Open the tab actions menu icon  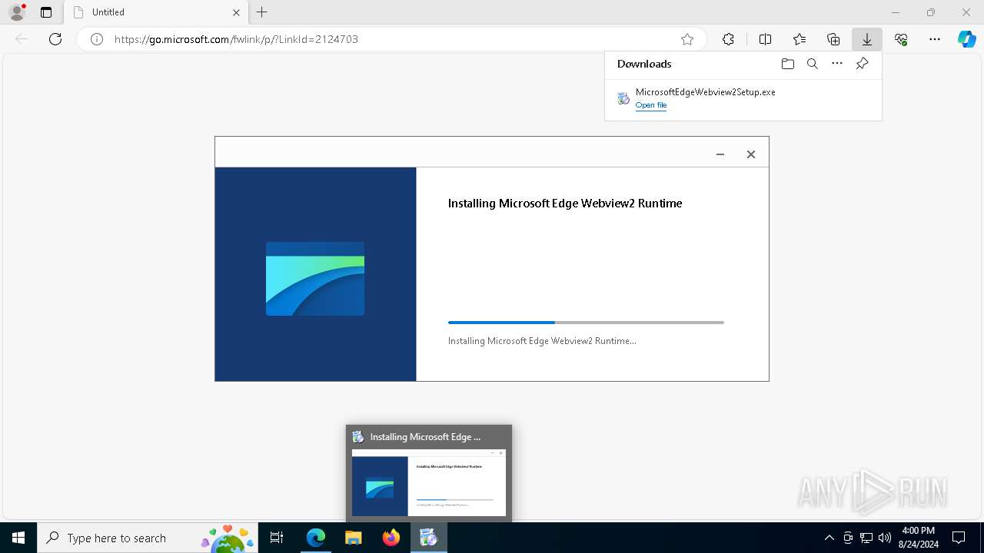pyautogui.click(x=46, y=12)
